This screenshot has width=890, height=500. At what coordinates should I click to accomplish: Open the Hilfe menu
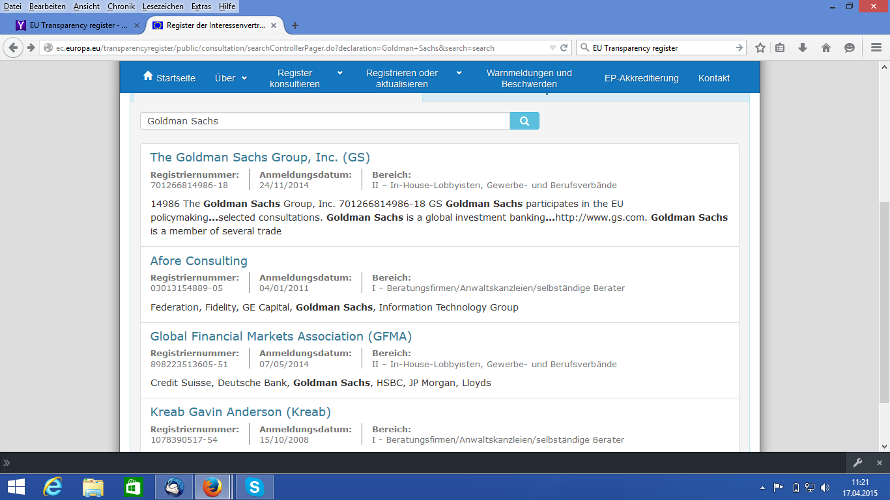[x=227, y=6]
